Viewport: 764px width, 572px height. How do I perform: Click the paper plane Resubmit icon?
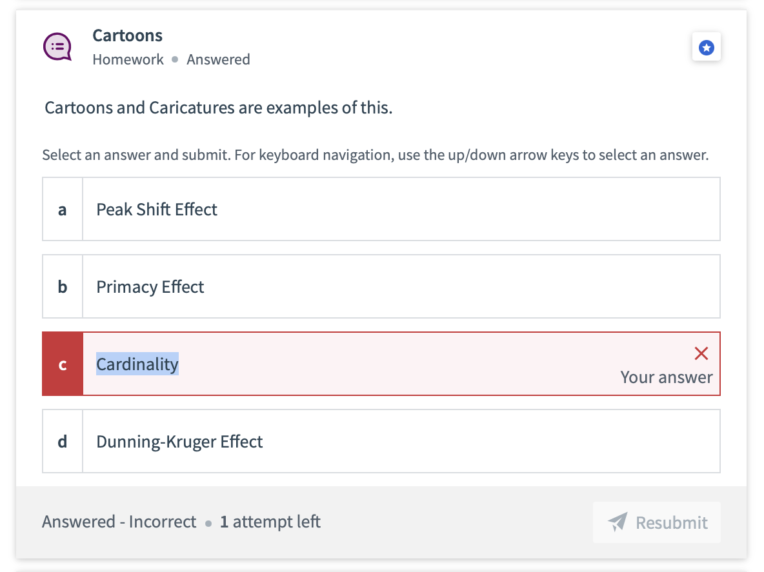pos(618,522)
